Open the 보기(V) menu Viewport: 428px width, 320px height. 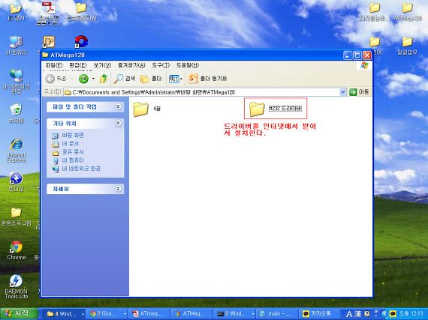coord(102,65)
